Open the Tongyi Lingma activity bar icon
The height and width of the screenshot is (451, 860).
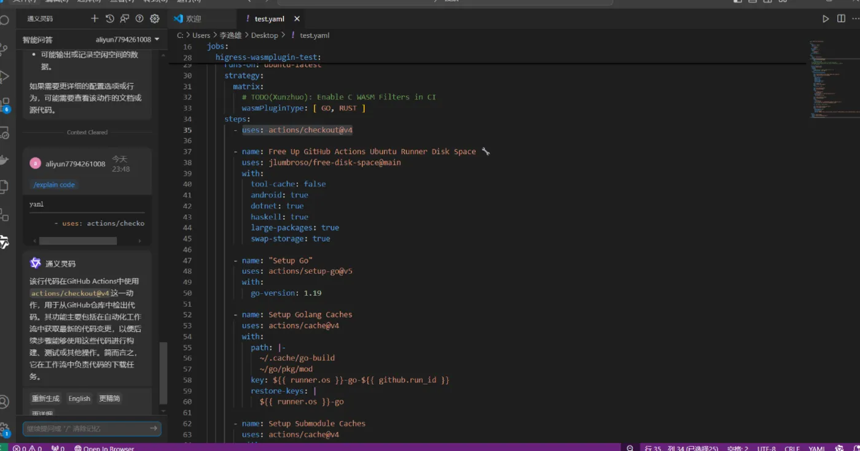coord(4,242)
